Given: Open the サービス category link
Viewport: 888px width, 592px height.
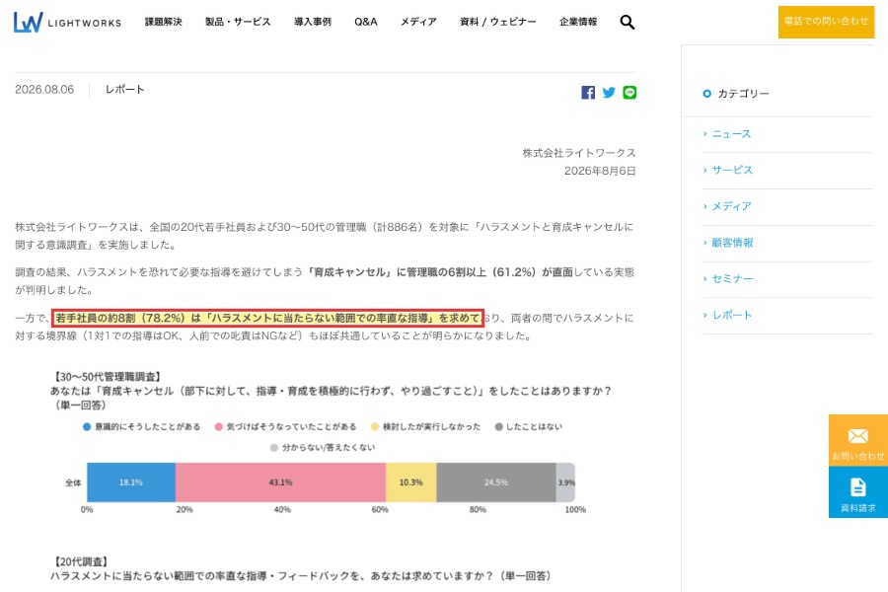Looking at the screenshot, I should [x=732, y=170].
